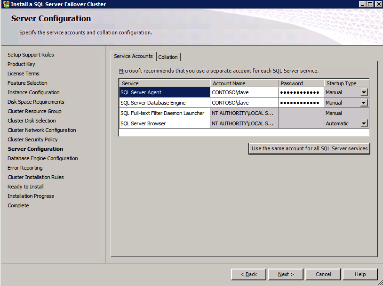Select the SQL Server Browser service cell
Screen dimensions: 383x286
(164, 123)
